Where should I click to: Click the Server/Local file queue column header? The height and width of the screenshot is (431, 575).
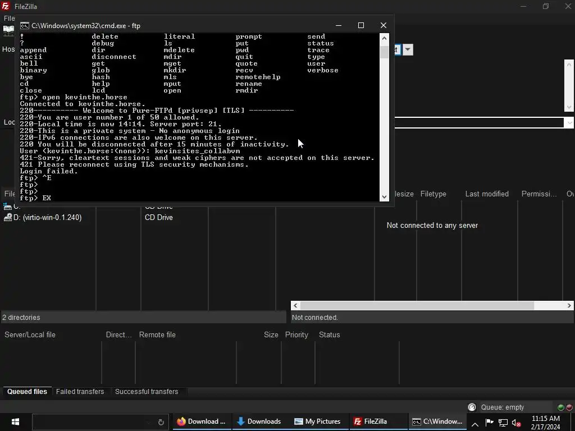(30, 334)
